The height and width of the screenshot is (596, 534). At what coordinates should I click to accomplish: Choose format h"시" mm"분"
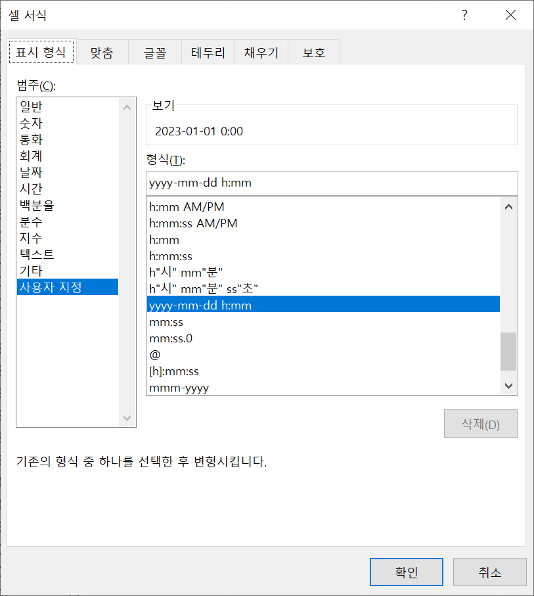click(323, 273)
